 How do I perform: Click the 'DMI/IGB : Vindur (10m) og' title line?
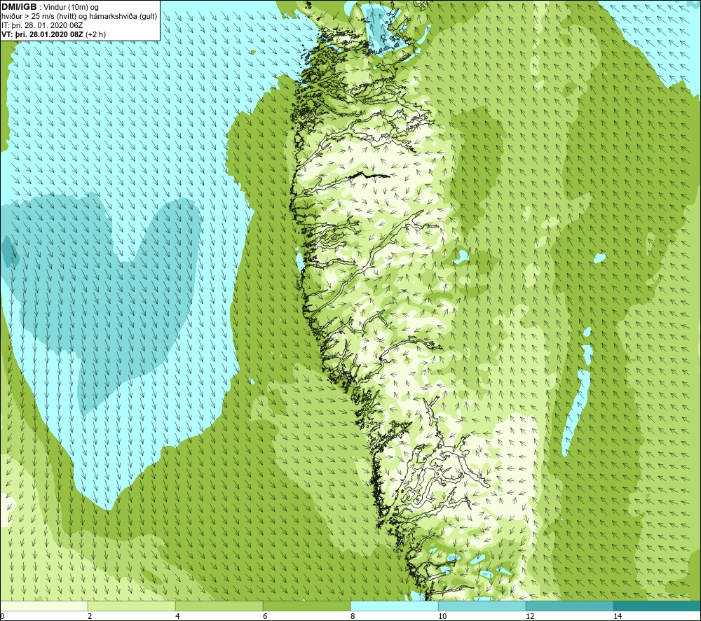tap(50, 7)
